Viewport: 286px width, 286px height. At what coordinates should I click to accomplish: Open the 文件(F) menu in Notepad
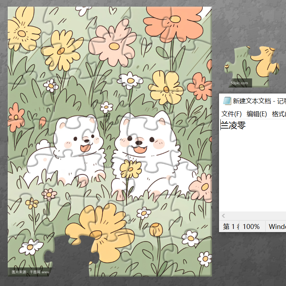pos(232,114)
